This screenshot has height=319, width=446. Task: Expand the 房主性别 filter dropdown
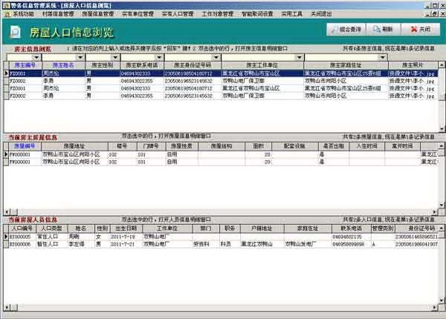click(115, 57)
